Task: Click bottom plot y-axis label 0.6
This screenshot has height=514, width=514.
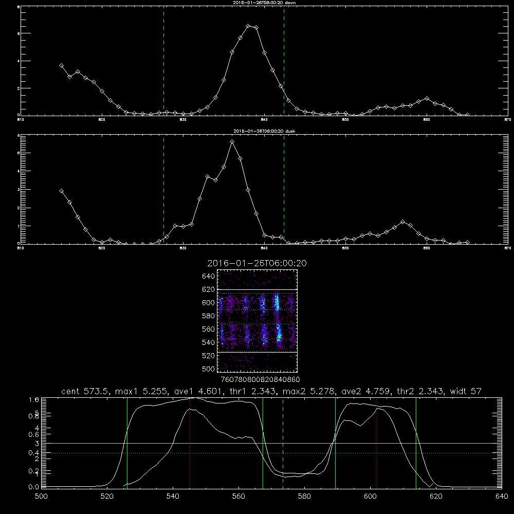Action: pyautogui.click(x=34, y=434)
